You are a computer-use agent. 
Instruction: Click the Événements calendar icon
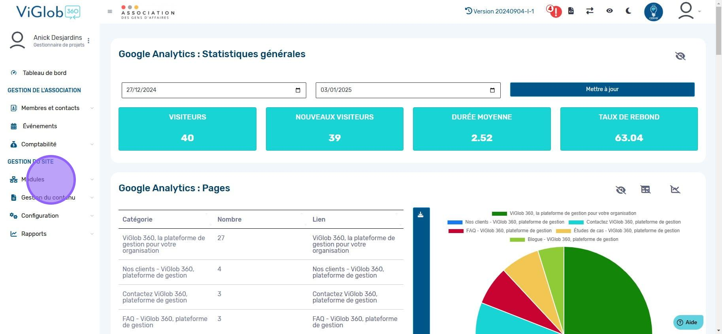(14, 126)
